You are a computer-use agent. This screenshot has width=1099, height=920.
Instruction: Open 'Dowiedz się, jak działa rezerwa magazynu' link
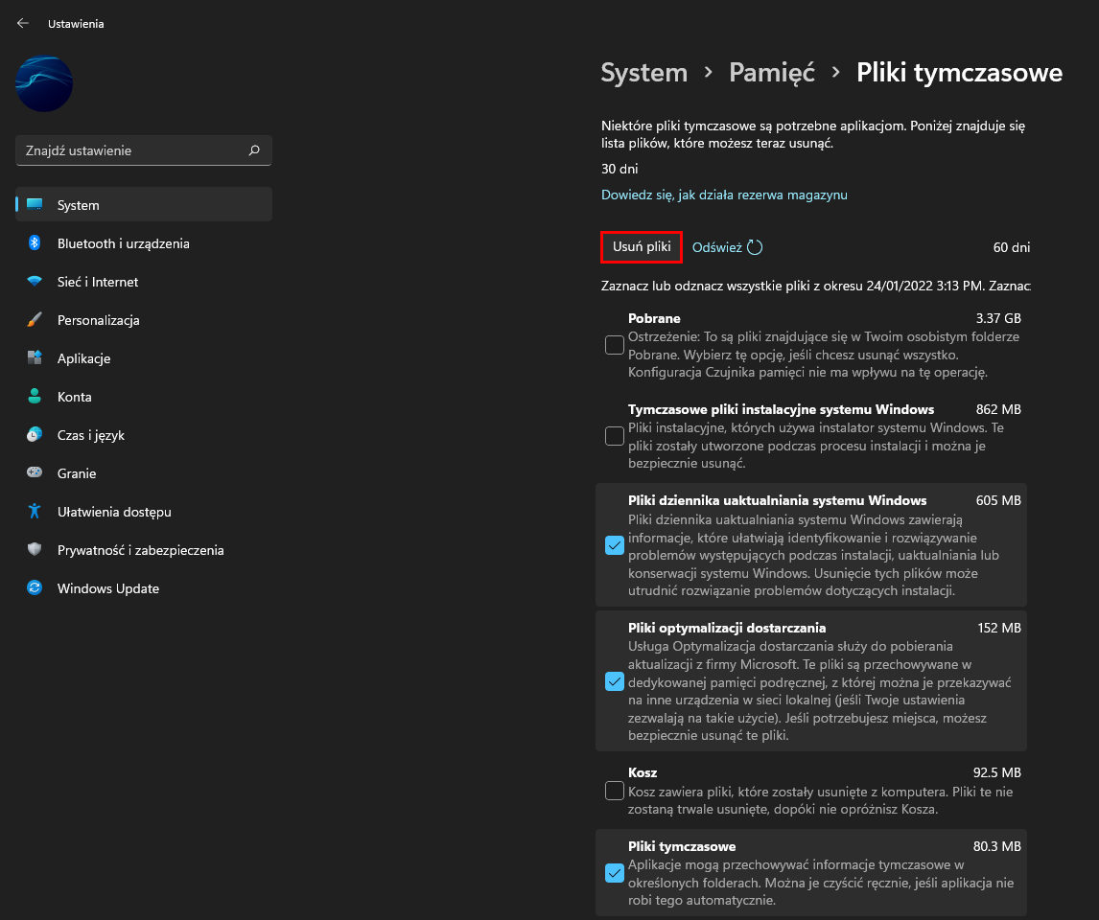pyautogui.click(x=724, y=195)
